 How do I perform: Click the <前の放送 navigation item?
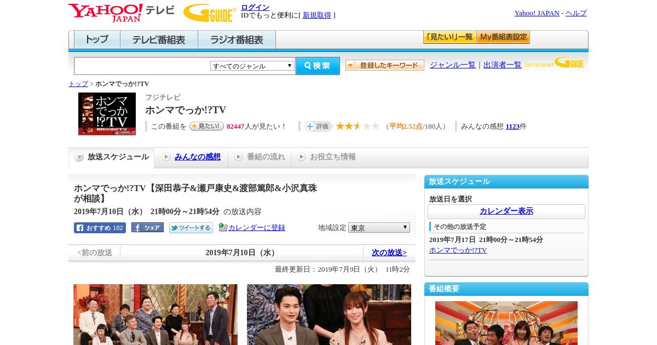tap(95, 252)
